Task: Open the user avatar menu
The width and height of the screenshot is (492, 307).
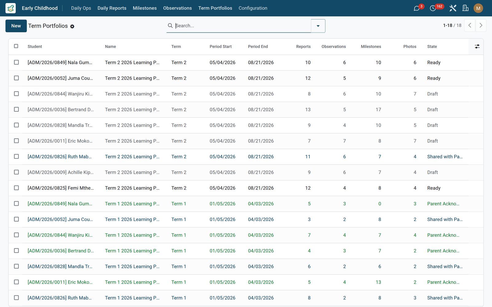Action: pos(478,8)
